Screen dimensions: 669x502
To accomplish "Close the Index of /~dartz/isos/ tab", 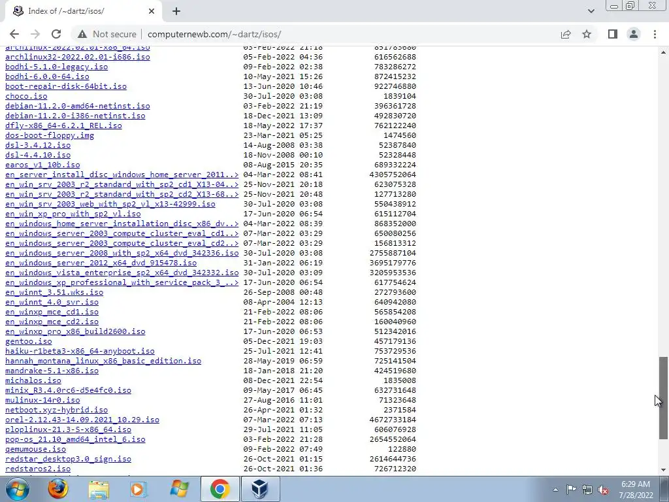I will [152, 11].
